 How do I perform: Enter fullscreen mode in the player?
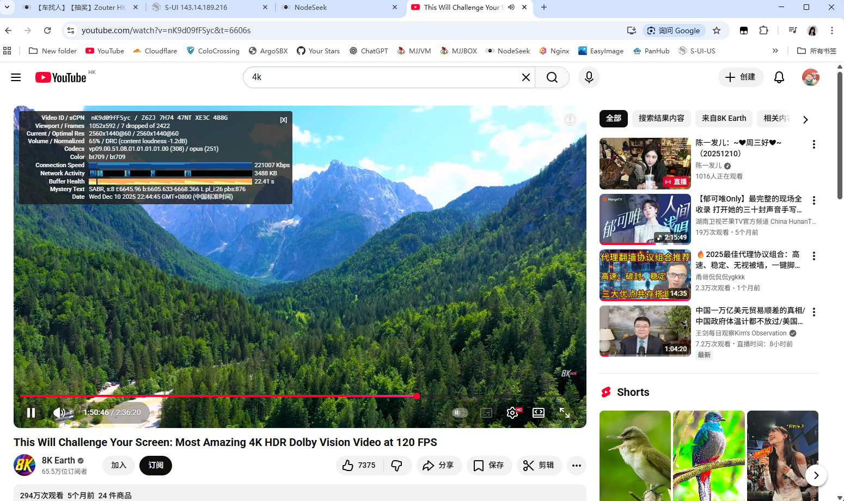coord(565,413)
